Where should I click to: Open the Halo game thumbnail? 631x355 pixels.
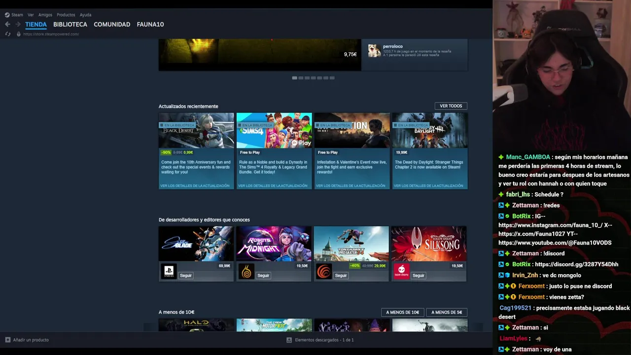(x=196, y=325)
